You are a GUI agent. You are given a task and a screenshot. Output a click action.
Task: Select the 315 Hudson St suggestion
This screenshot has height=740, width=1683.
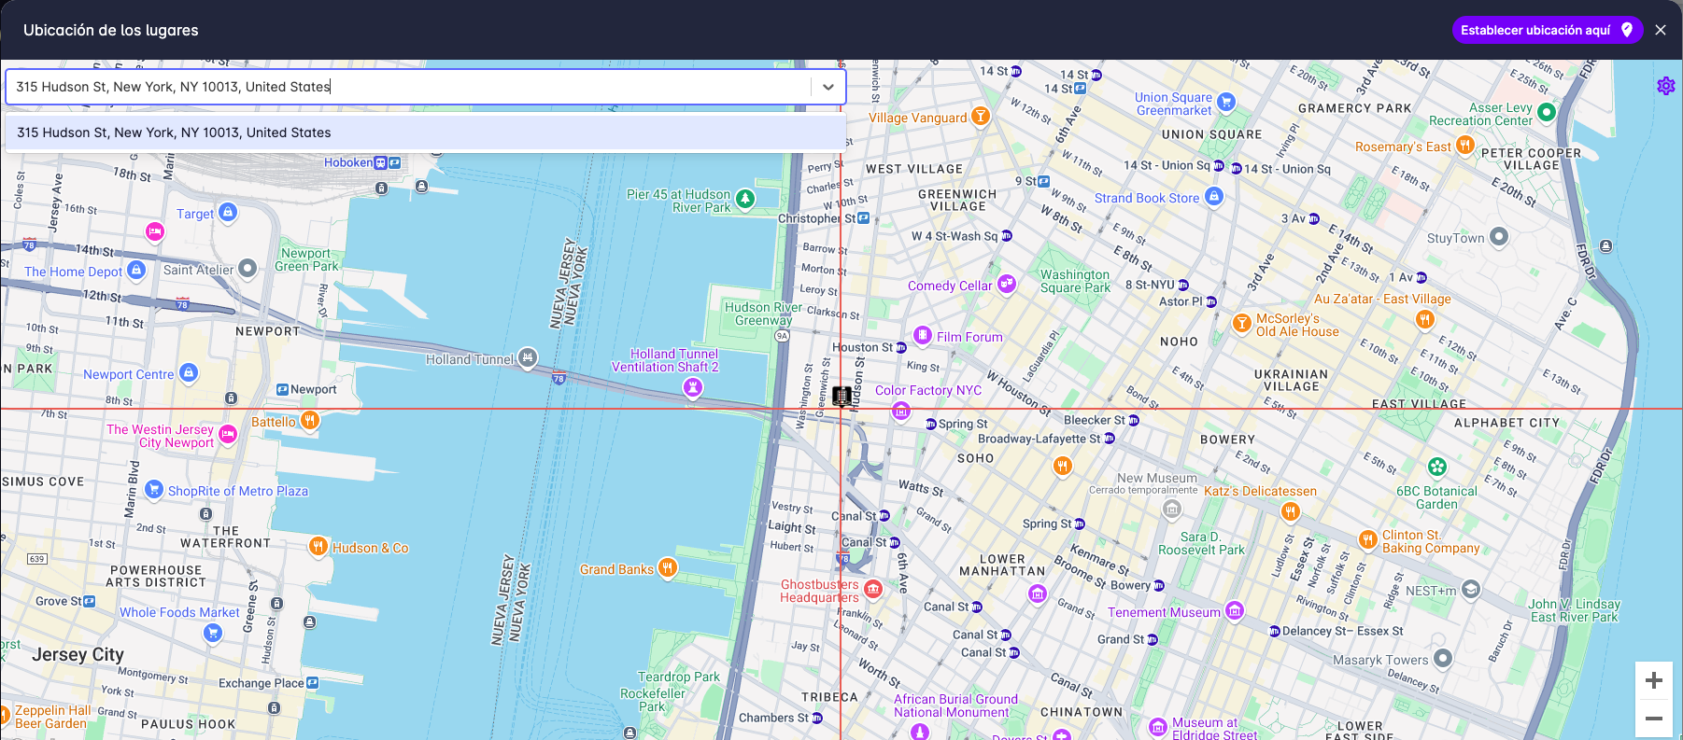tap(425, 133)
